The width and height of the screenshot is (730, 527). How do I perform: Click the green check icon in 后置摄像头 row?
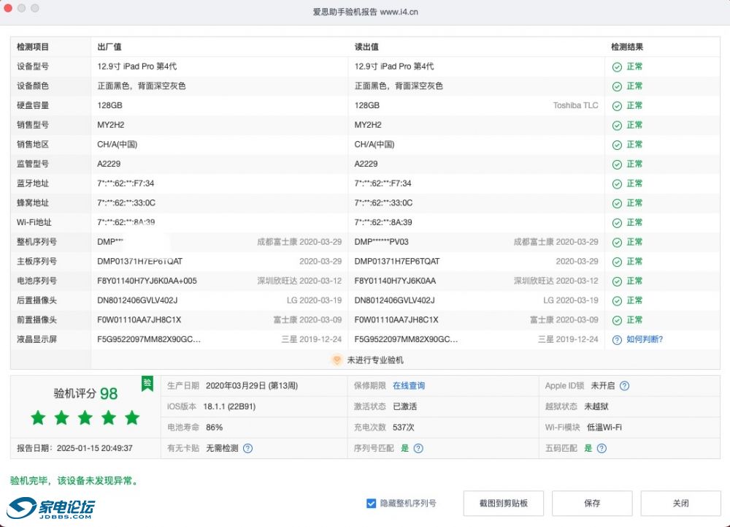tap(617, 301)
